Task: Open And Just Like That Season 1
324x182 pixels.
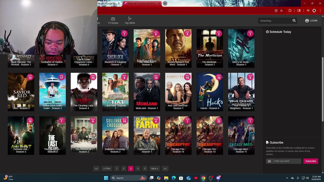Action: [178, 92]
